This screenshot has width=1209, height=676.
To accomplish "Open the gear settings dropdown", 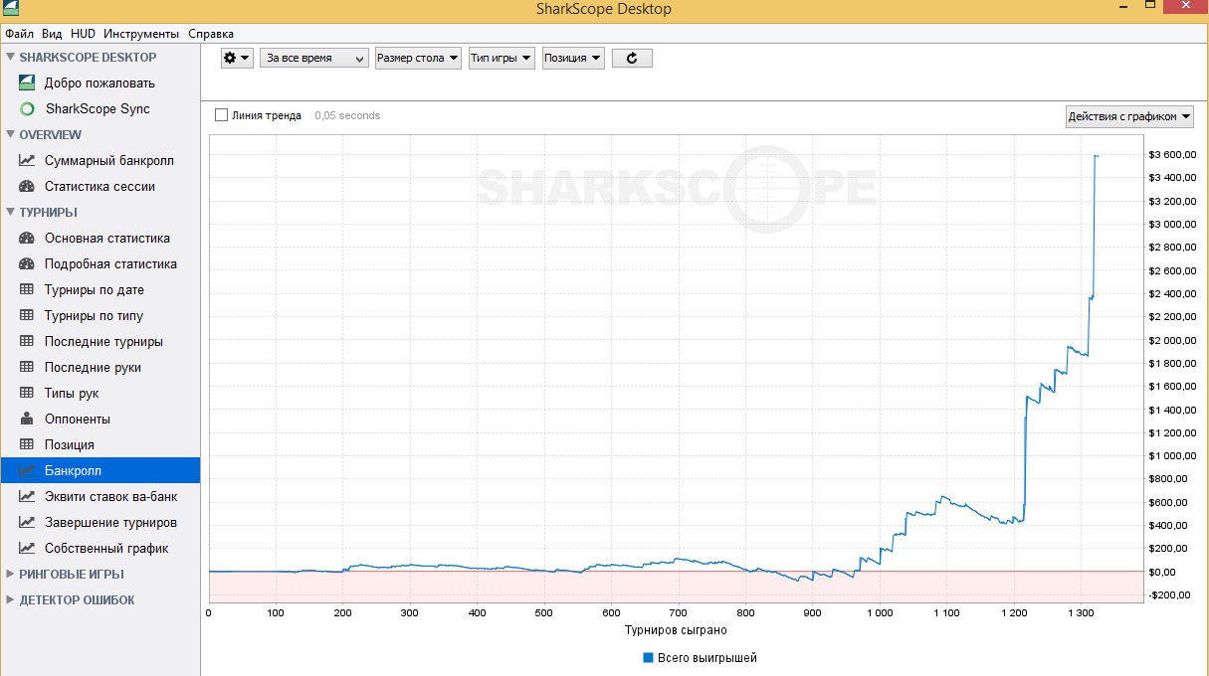I will 237,58.
